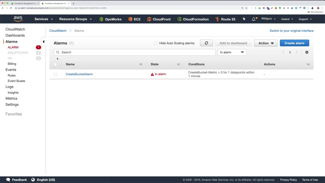
Task: Open Dashboards in the sidebar
Action: point(15,35)
